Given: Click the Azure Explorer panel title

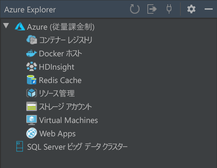Looking at the screenshot, I should click(x=30, y=10).
